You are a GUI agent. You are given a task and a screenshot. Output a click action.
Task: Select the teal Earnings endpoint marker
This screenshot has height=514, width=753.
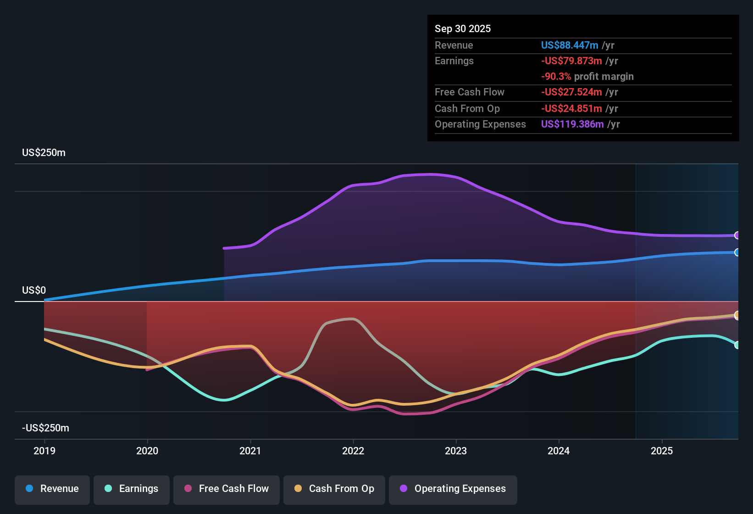click(737, 345)
